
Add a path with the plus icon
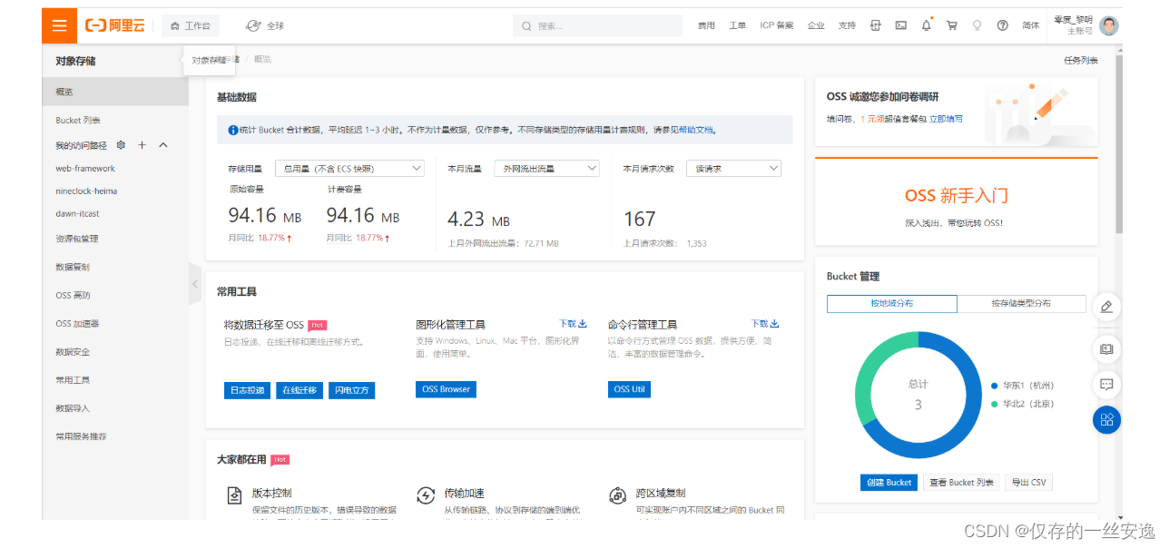(142, 145)
